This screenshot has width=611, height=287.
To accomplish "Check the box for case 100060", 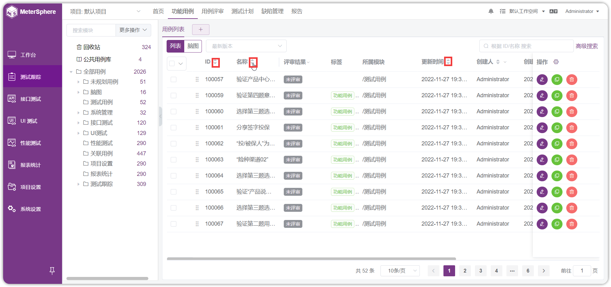I will [x=174, y=111].
